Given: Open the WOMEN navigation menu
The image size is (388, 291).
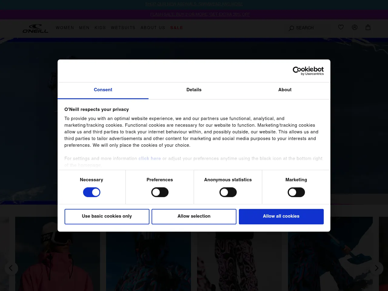Looking at the screenshot, I should pyautogui.click(x=65, y=28).
